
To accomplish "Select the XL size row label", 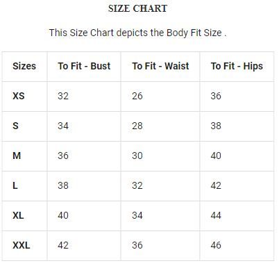I will pos(18,215).
